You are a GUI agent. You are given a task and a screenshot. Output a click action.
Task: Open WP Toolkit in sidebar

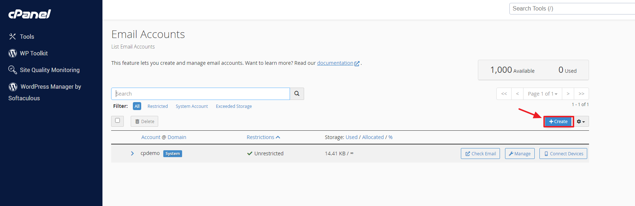click(33, 53)
